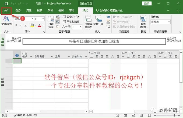Switch to the 任务 tab

point(18,10)
